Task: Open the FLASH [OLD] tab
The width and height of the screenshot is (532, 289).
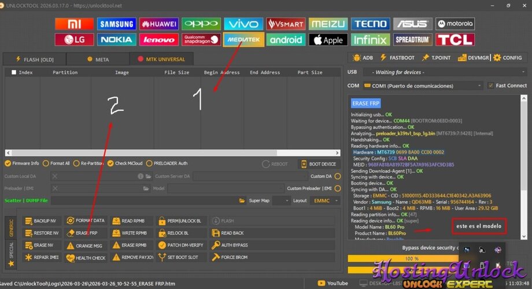Action: tap(35, 60)
